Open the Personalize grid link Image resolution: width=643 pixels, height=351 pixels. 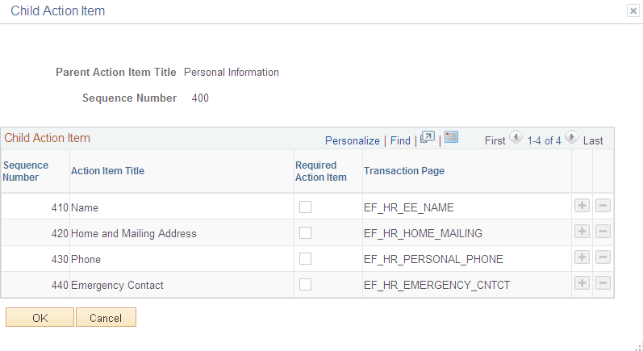click(x=353, y=140)
